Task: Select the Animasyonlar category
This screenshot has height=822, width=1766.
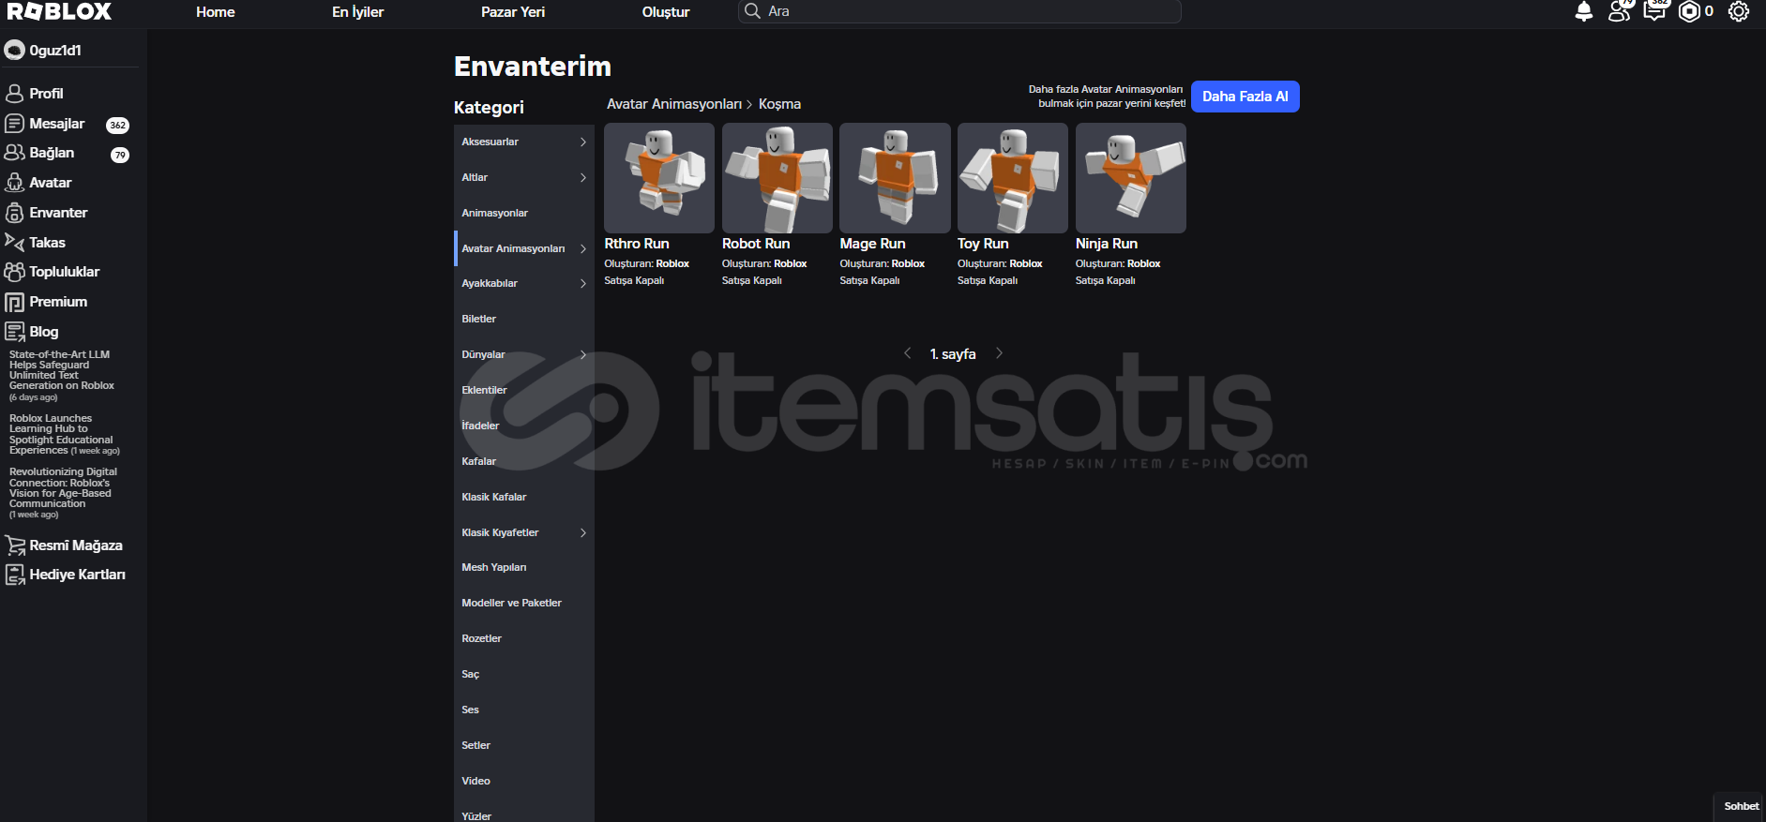Action: [523, 213]
